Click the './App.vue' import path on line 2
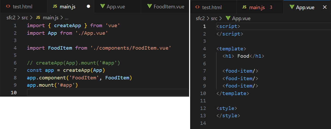The image size is (331, 129). (x=91, y=33)
